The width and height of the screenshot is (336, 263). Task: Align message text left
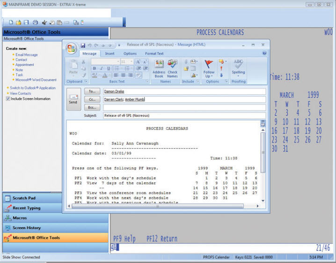click(116, 75)
